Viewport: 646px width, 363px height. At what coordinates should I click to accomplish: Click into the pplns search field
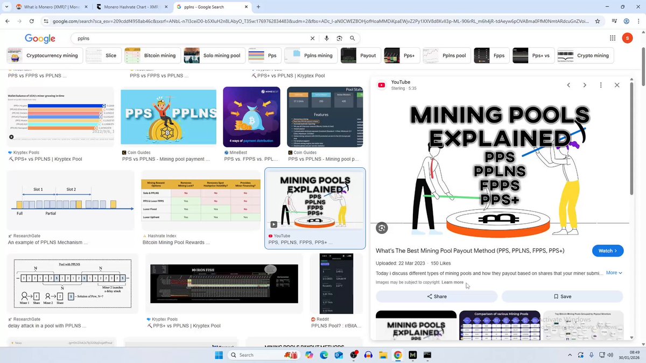coord(191,39)
